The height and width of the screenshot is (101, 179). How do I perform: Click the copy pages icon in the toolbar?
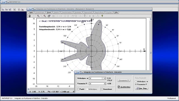click(85, 16)
